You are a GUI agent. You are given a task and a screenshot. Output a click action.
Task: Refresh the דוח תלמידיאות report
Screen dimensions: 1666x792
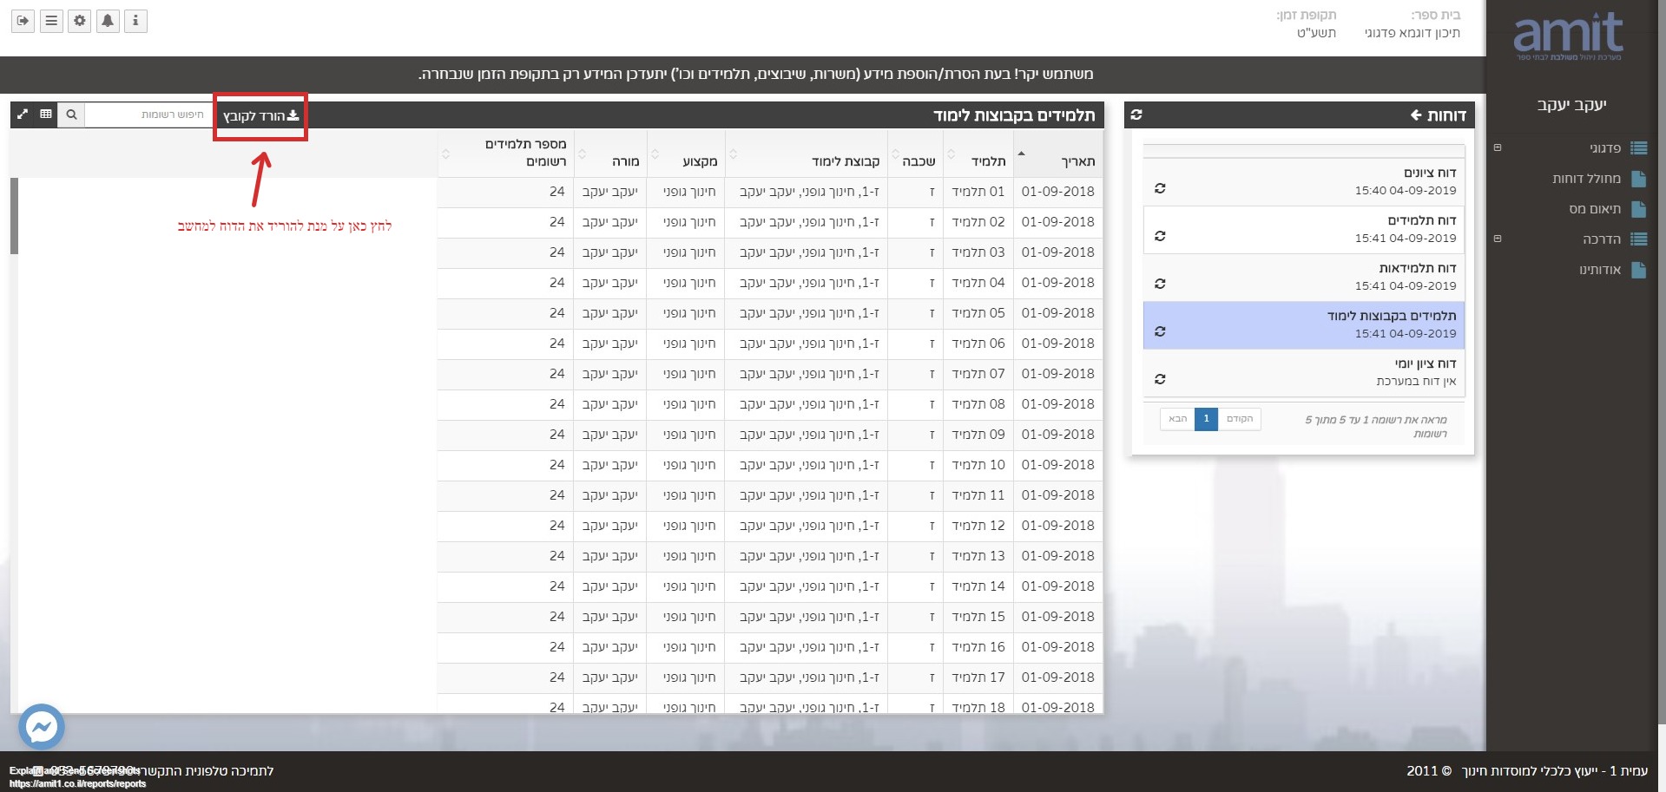tap(1160, 284)
